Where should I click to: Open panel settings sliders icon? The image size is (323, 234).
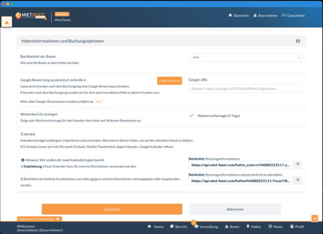(298, 41)
